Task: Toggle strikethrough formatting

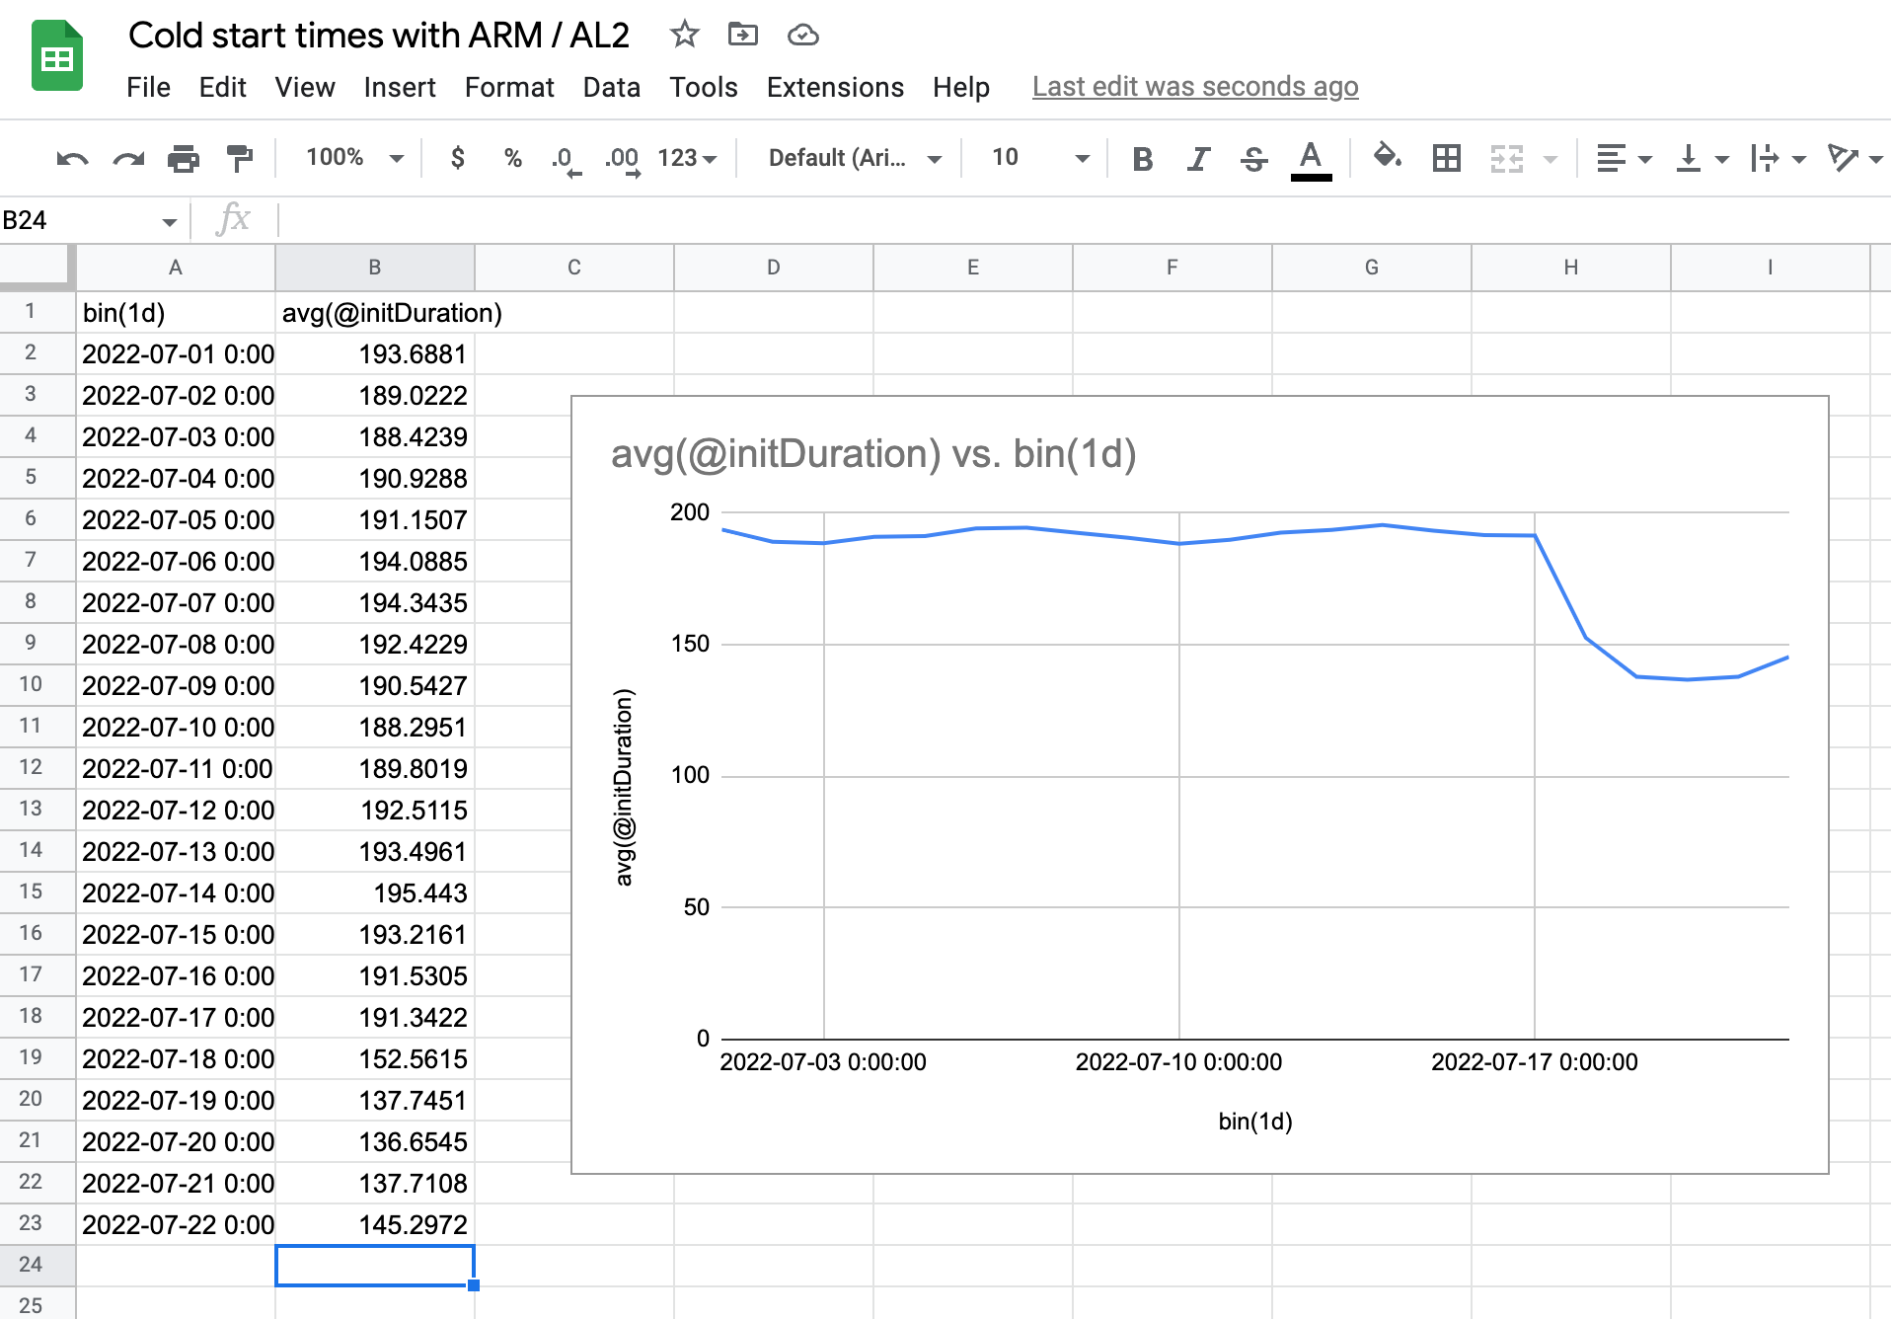Action: (1253, 158)
